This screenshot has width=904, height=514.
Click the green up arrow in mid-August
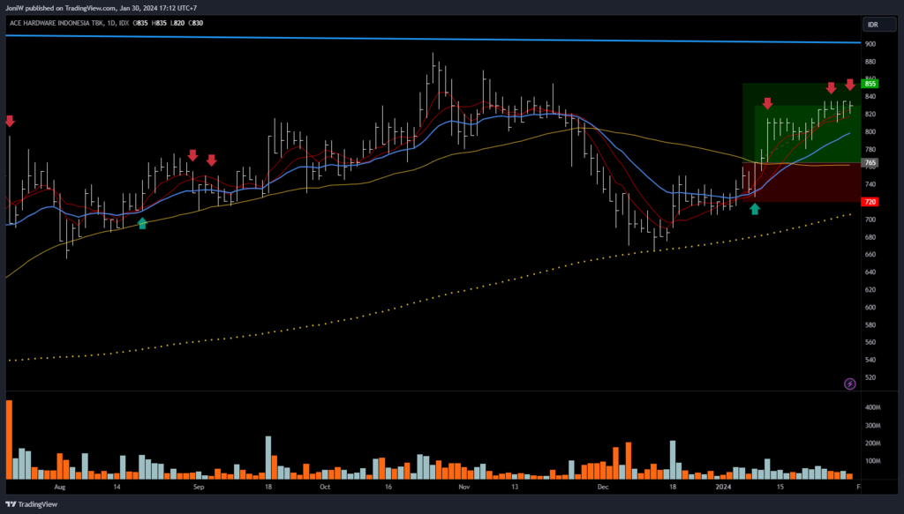(142, 223)
